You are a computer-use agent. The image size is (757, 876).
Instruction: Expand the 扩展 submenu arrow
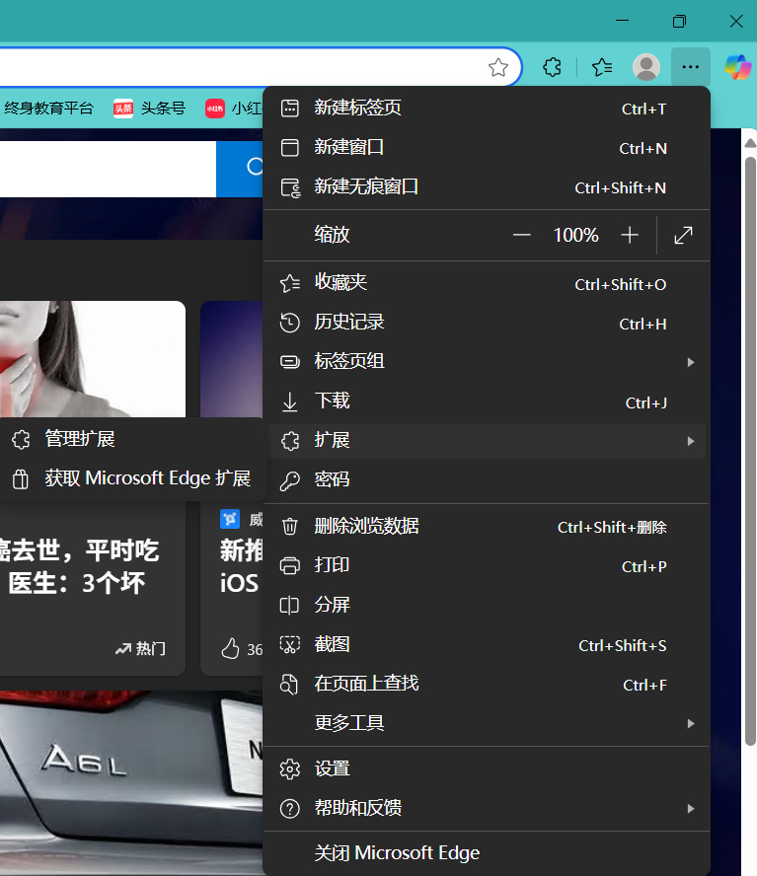pyautogui.click(x=691, y=441)
